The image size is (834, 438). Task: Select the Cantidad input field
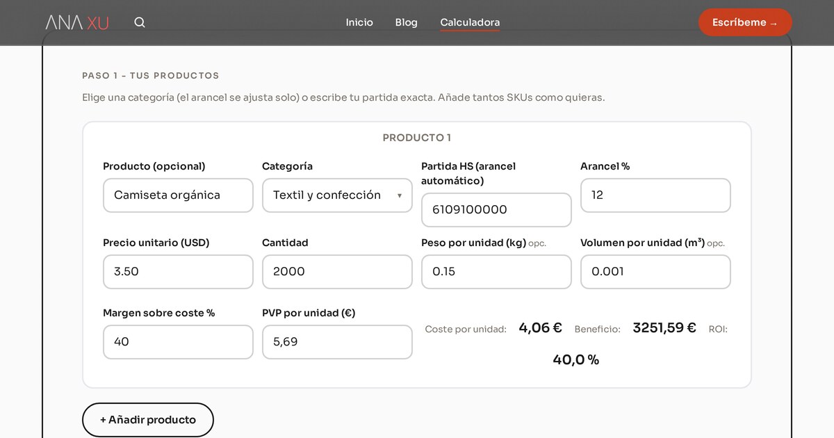click(x=337, y=272)
